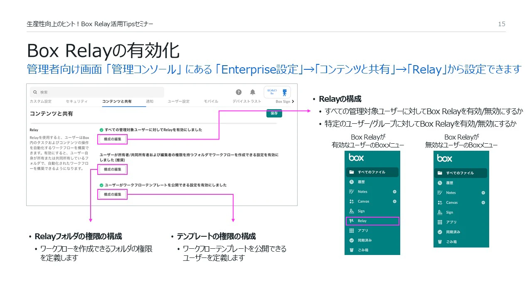Open the ユーザー設定 tab

[178, 101]
